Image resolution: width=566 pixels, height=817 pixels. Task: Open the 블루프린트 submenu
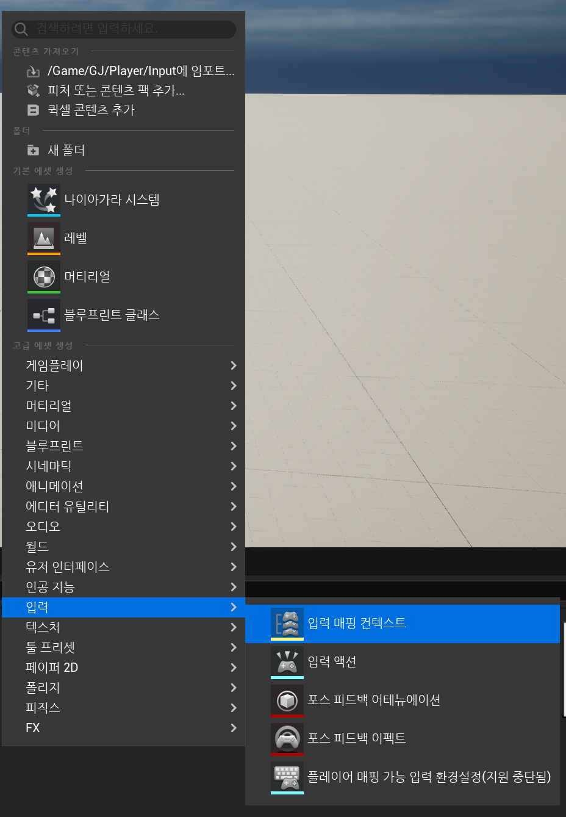[124, 446]
